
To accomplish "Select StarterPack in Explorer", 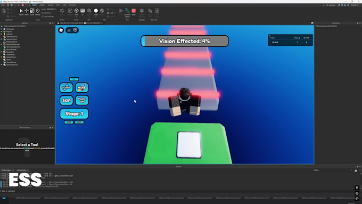I will [11, 54].
